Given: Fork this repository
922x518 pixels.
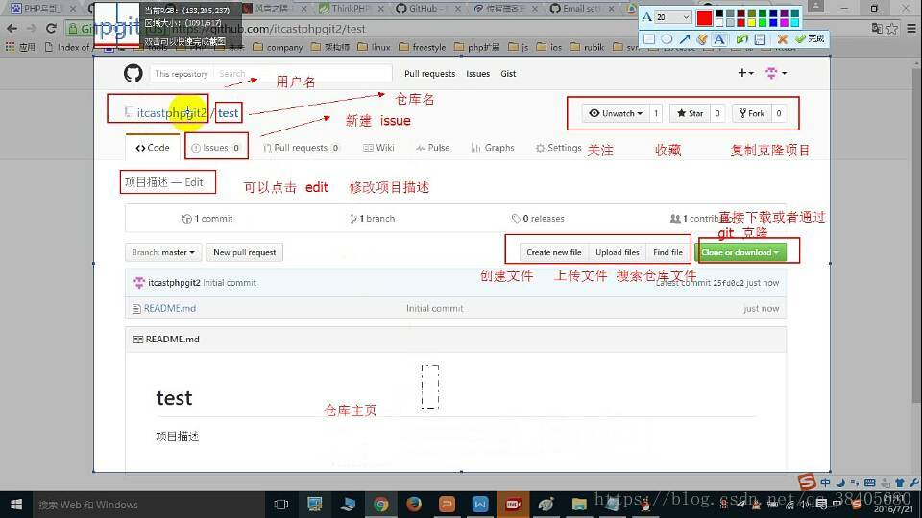Looking at the screenshot, I should click(x=752, y=113).
